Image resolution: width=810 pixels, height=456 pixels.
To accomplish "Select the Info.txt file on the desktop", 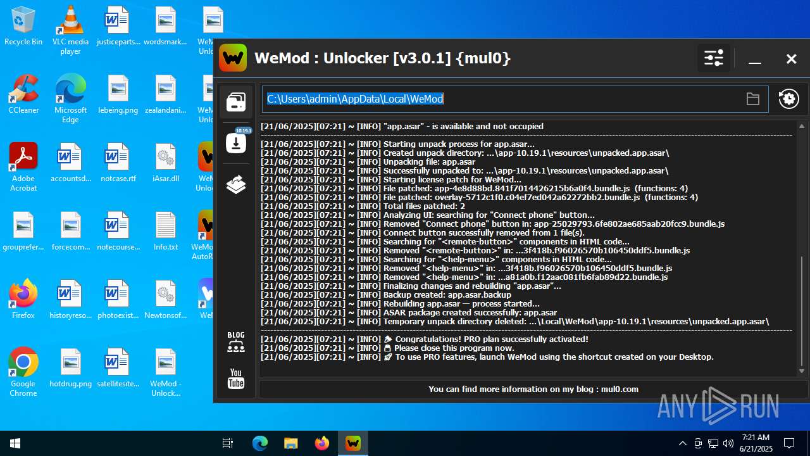I will pyautogui.click(x=165, y=231).
